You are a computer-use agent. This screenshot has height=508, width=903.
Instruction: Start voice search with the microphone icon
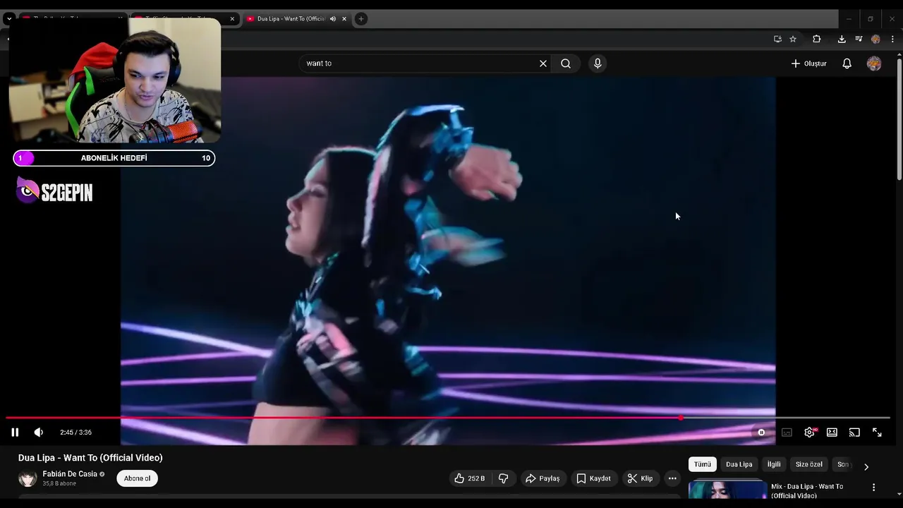[x=598, y=64]
